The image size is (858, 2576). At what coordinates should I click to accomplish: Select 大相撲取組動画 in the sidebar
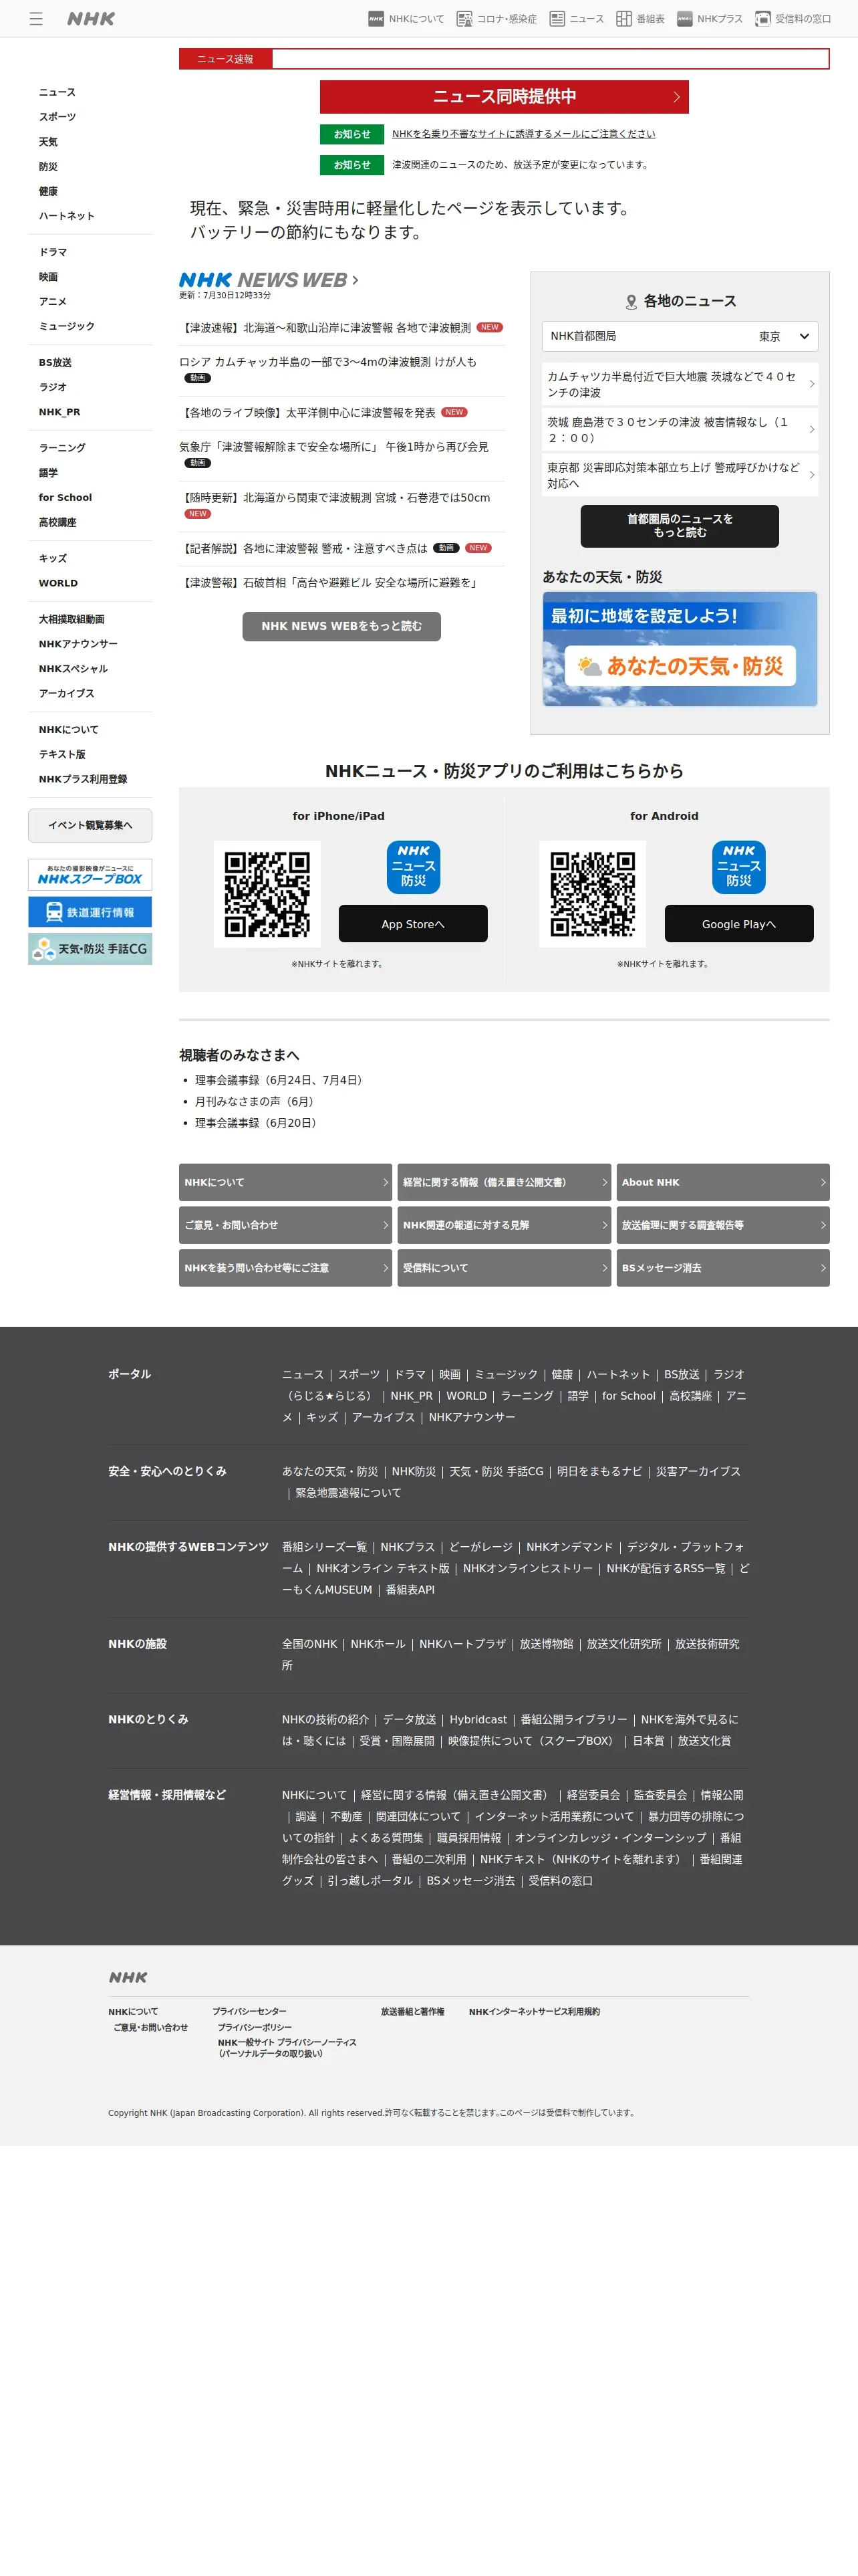[72, 619]
